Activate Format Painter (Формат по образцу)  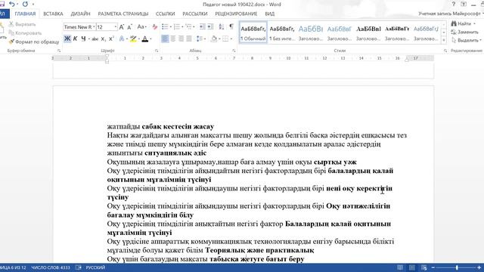(x=34, y=42)
